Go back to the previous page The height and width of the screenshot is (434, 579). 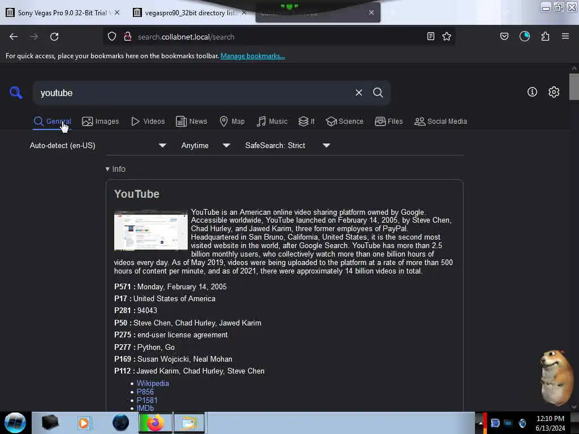14,37
